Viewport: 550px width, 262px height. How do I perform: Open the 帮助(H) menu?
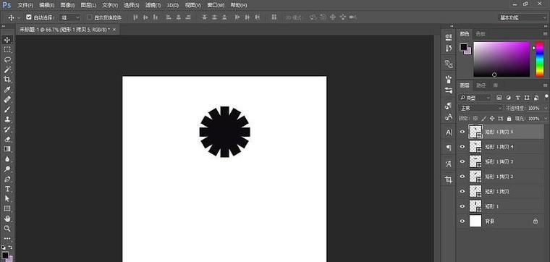point(239,5)
